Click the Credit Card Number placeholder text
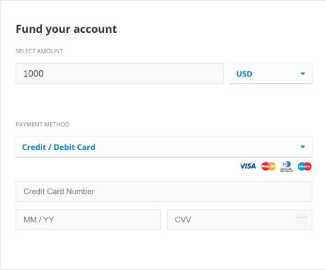Viewport: 326px width, 270px height. tap(59, 192)
